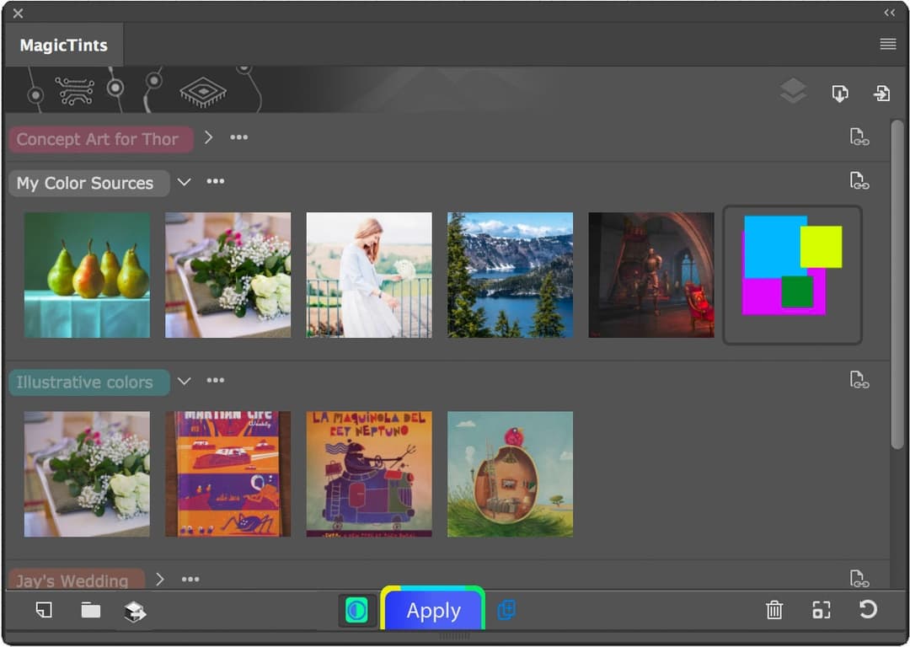
Task: Toggle the contrast preview icon beside Apply
Action: pyautogui.click(x=357, y=610)
